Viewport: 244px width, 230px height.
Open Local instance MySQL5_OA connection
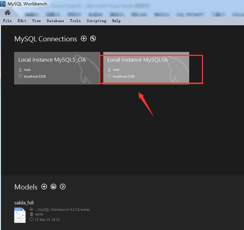(x=57, y=68)
